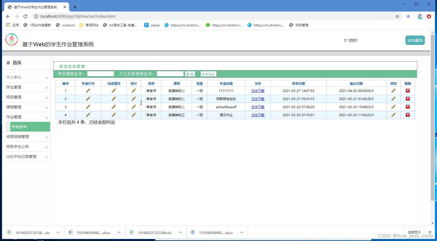The height and width of the screenshot is (241, 437).
Task: Open grading pencil for 阿斯顿发生的 row
Action: (88, 99)
